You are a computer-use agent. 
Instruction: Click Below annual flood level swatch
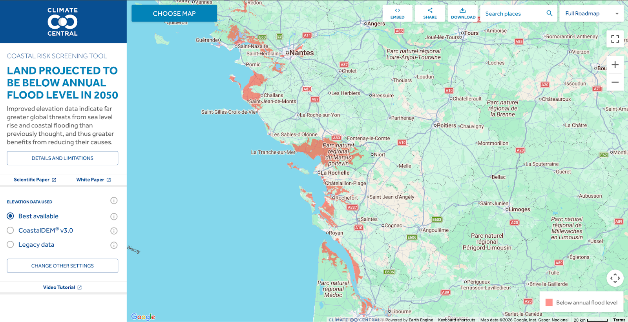tap(549, 302)
